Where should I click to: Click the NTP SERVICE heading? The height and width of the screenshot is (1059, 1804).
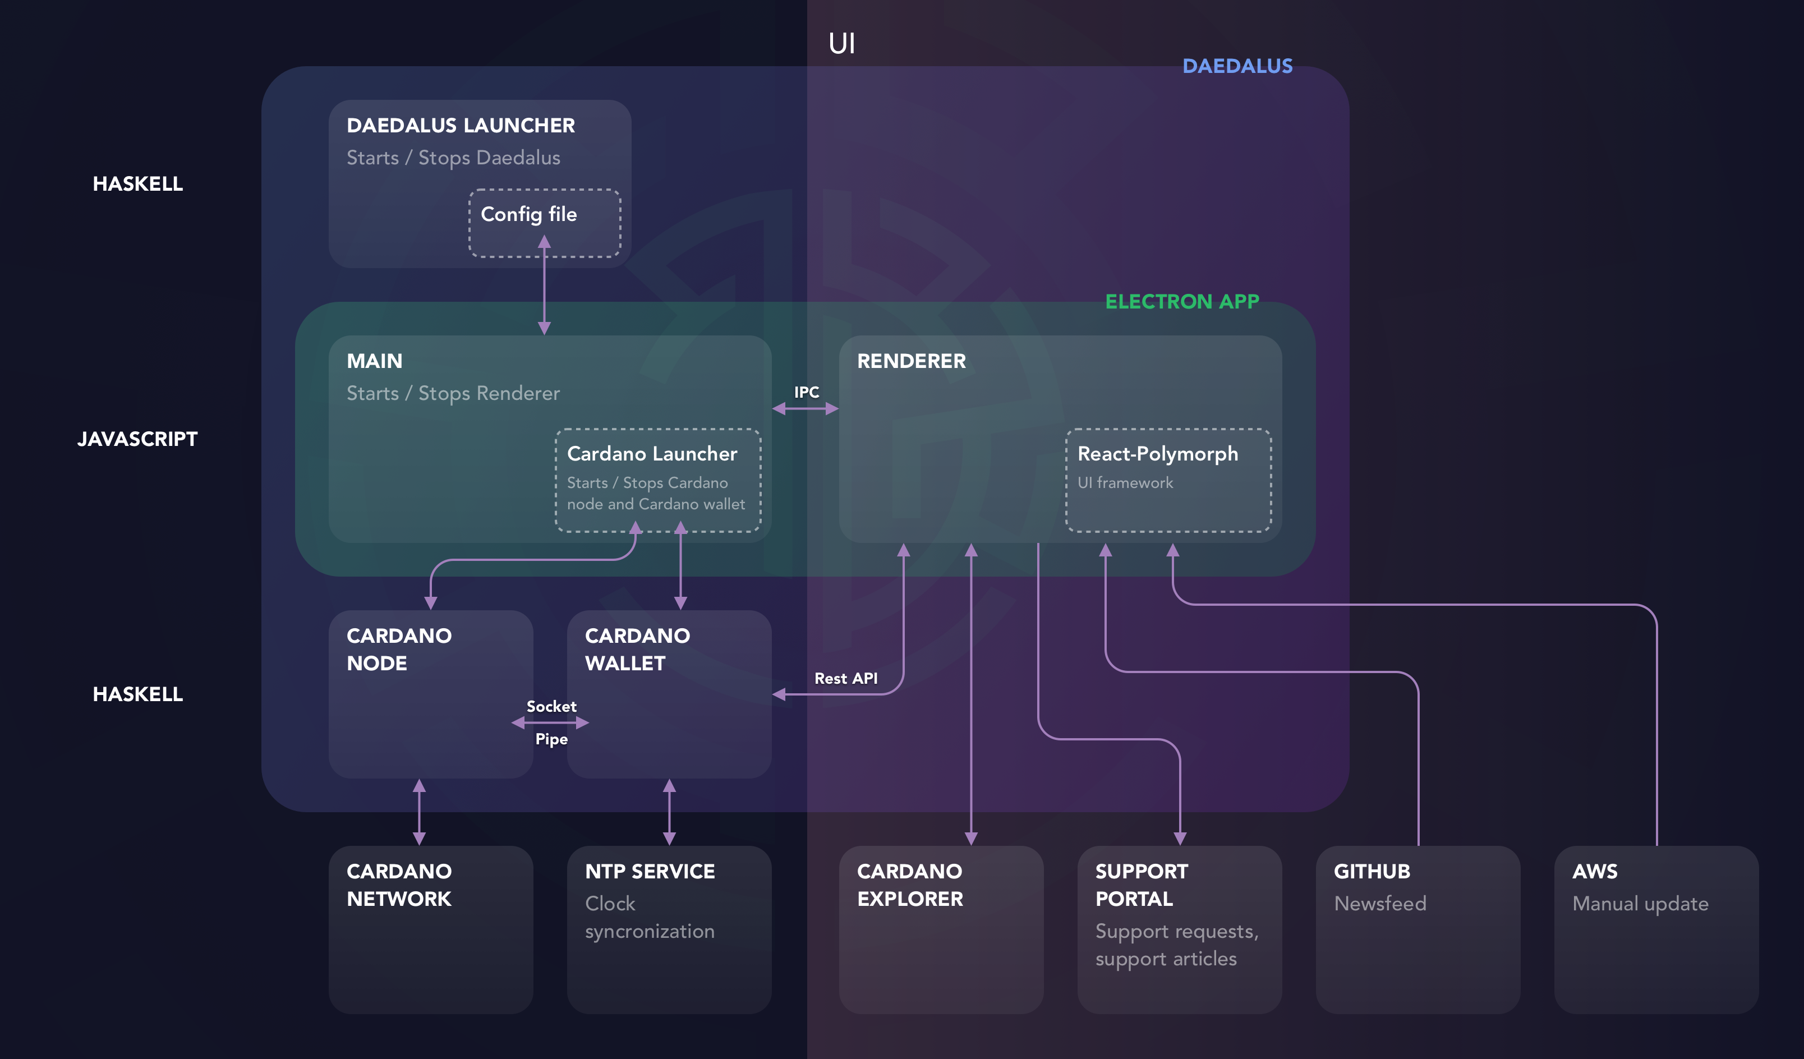click(650, 872)
